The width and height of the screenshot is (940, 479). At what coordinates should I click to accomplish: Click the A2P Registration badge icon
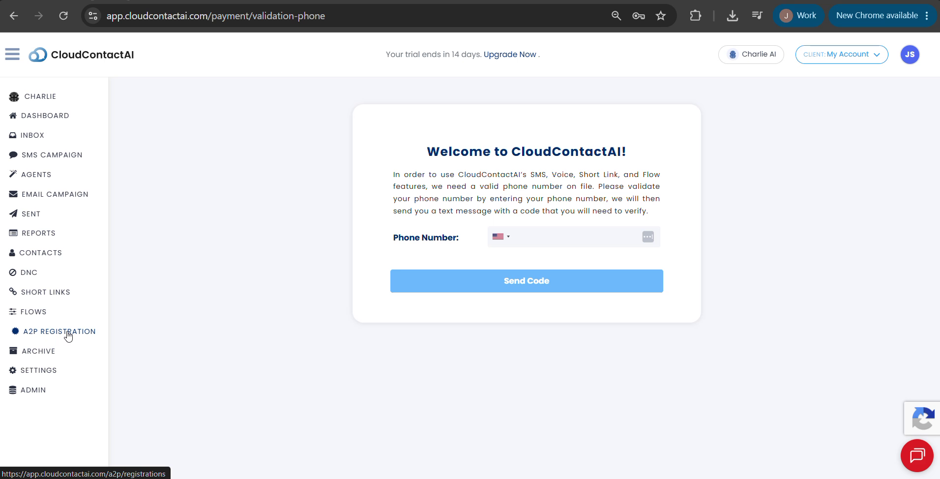point(15,331)
